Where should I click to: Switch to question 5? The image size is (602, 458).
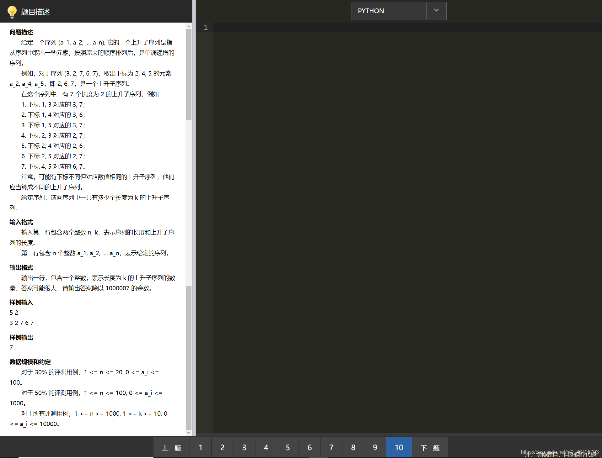pos(288,447)
